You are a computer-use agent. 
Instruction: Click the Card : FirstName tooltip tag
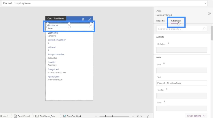[56, 19]
